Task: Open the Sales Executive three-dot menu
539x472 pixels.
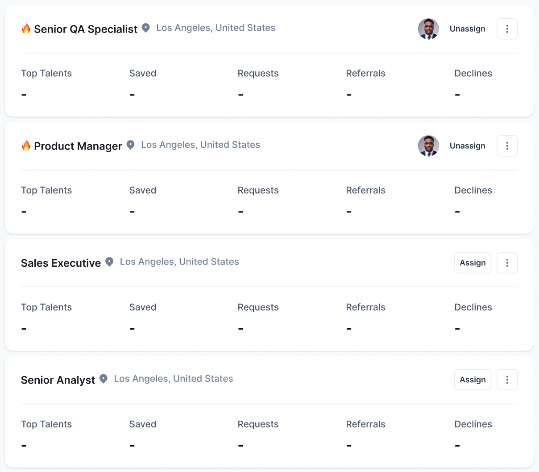Action: [507, 263]
